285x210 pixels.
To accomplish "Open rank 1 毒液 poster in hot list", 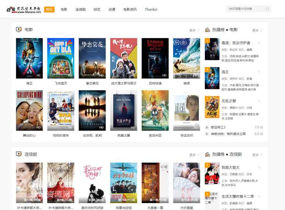I will [212, 49].
